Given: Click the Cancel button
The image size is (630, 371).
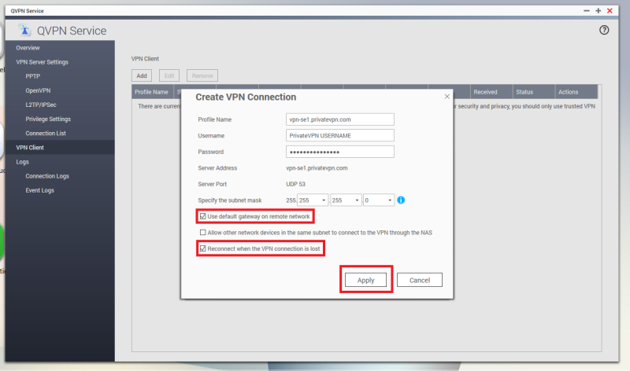Looking at the screenshot, I should click(420, 280).
